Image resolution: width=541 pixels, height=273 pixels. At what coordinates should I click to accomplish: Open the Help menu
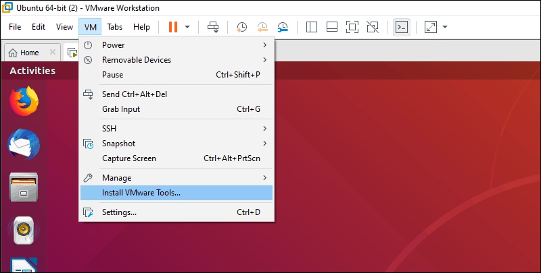pos(141,27)
